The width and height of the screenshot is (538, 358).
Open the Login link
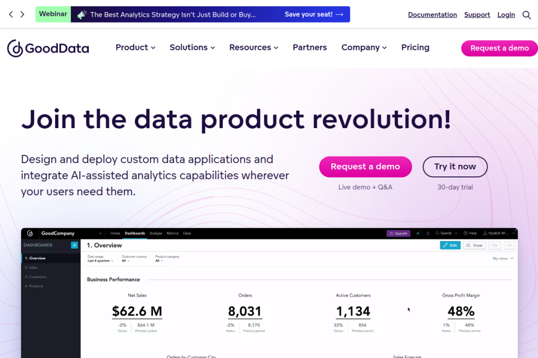506,15
